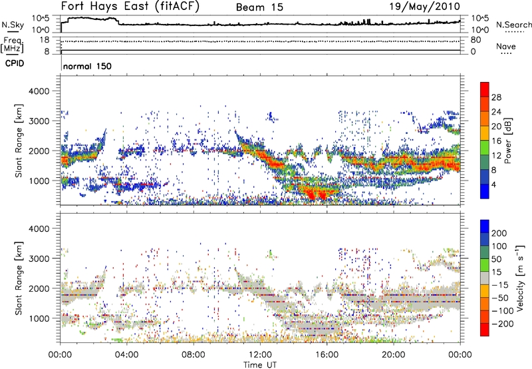
Task: Click the '20:00' time axis tick
Action: (x=393, y=355)
